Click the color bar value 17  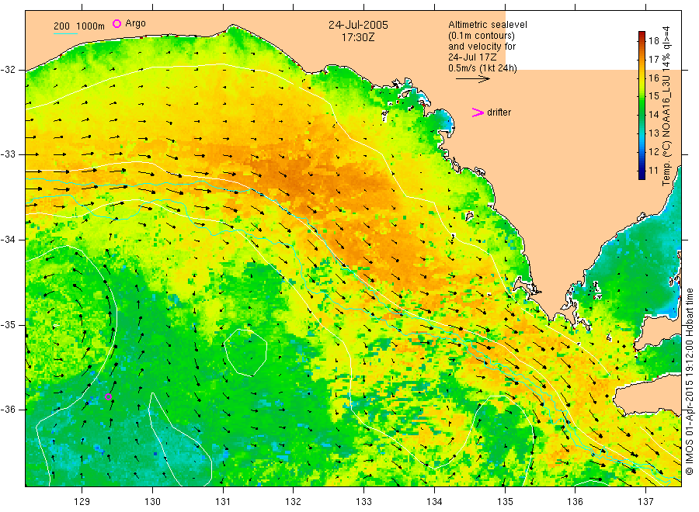coord(653,60)
